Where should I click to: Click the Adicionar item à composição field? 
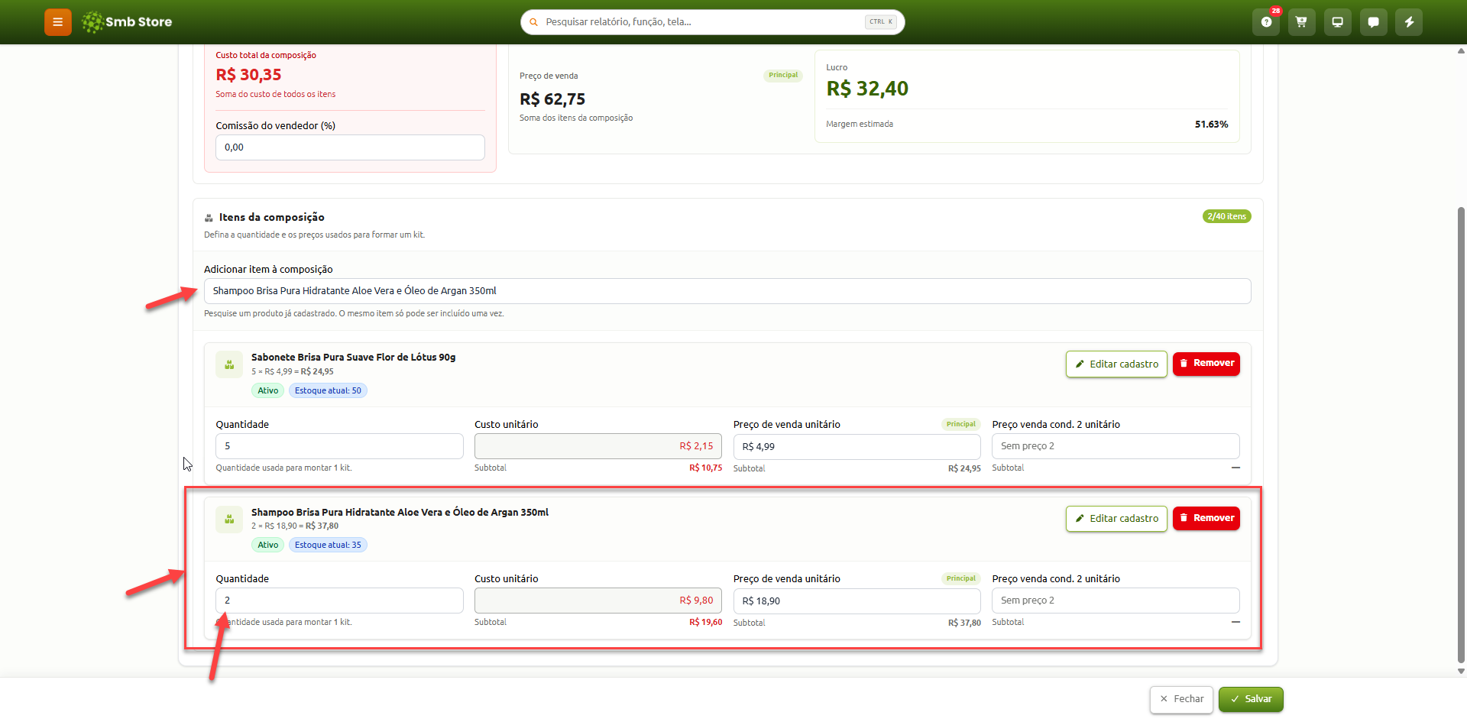click(x=727, y=291)
